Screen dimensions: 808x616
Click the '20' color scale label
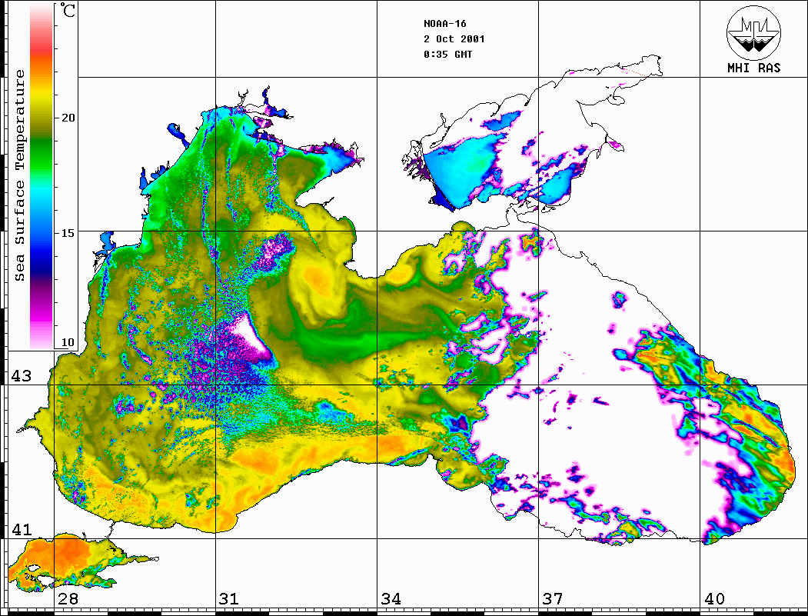[x=68, y=118]
